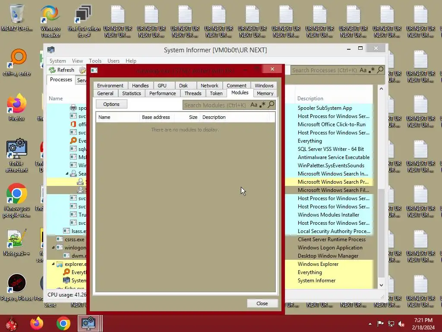
Task: Collapse the explorer.exe process tree node
Action: tap(53, 264)
